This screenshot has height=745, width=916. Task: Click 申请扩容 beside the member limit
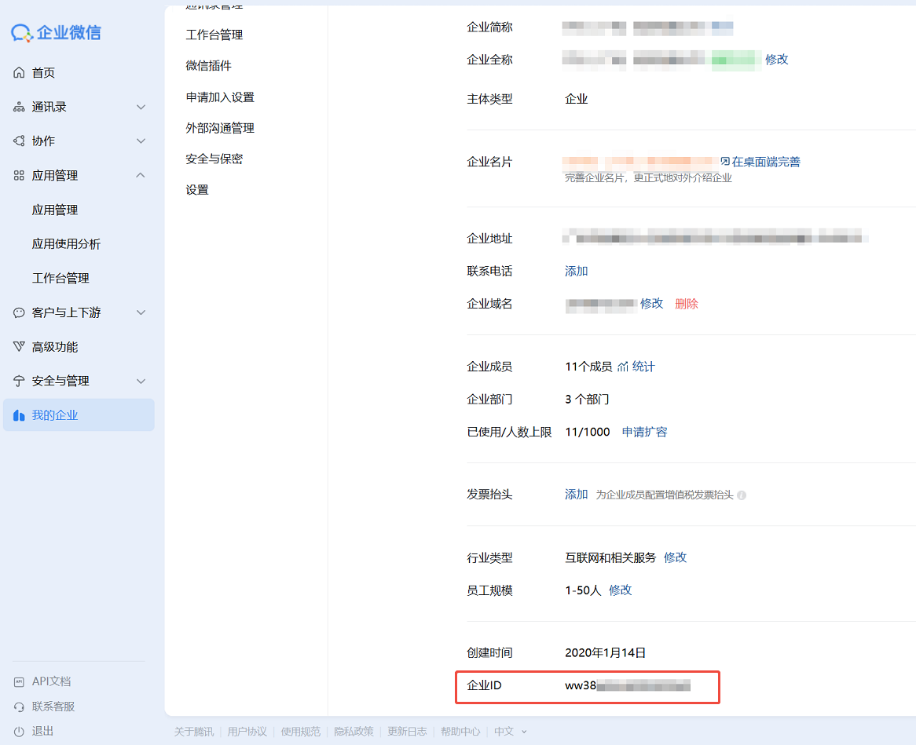[x=644, y=431]
